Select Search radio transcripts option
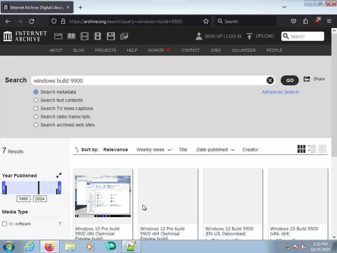 click(36, 117)
